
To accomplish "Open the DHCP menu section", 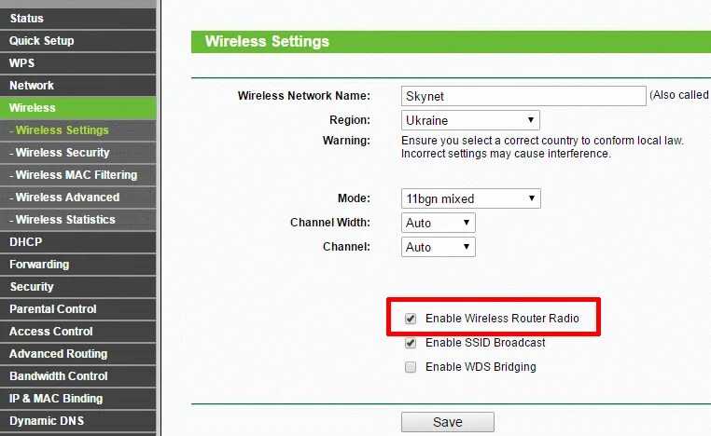I will 78,242.
